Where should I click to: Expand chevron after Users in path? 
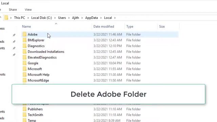[69, 18]
